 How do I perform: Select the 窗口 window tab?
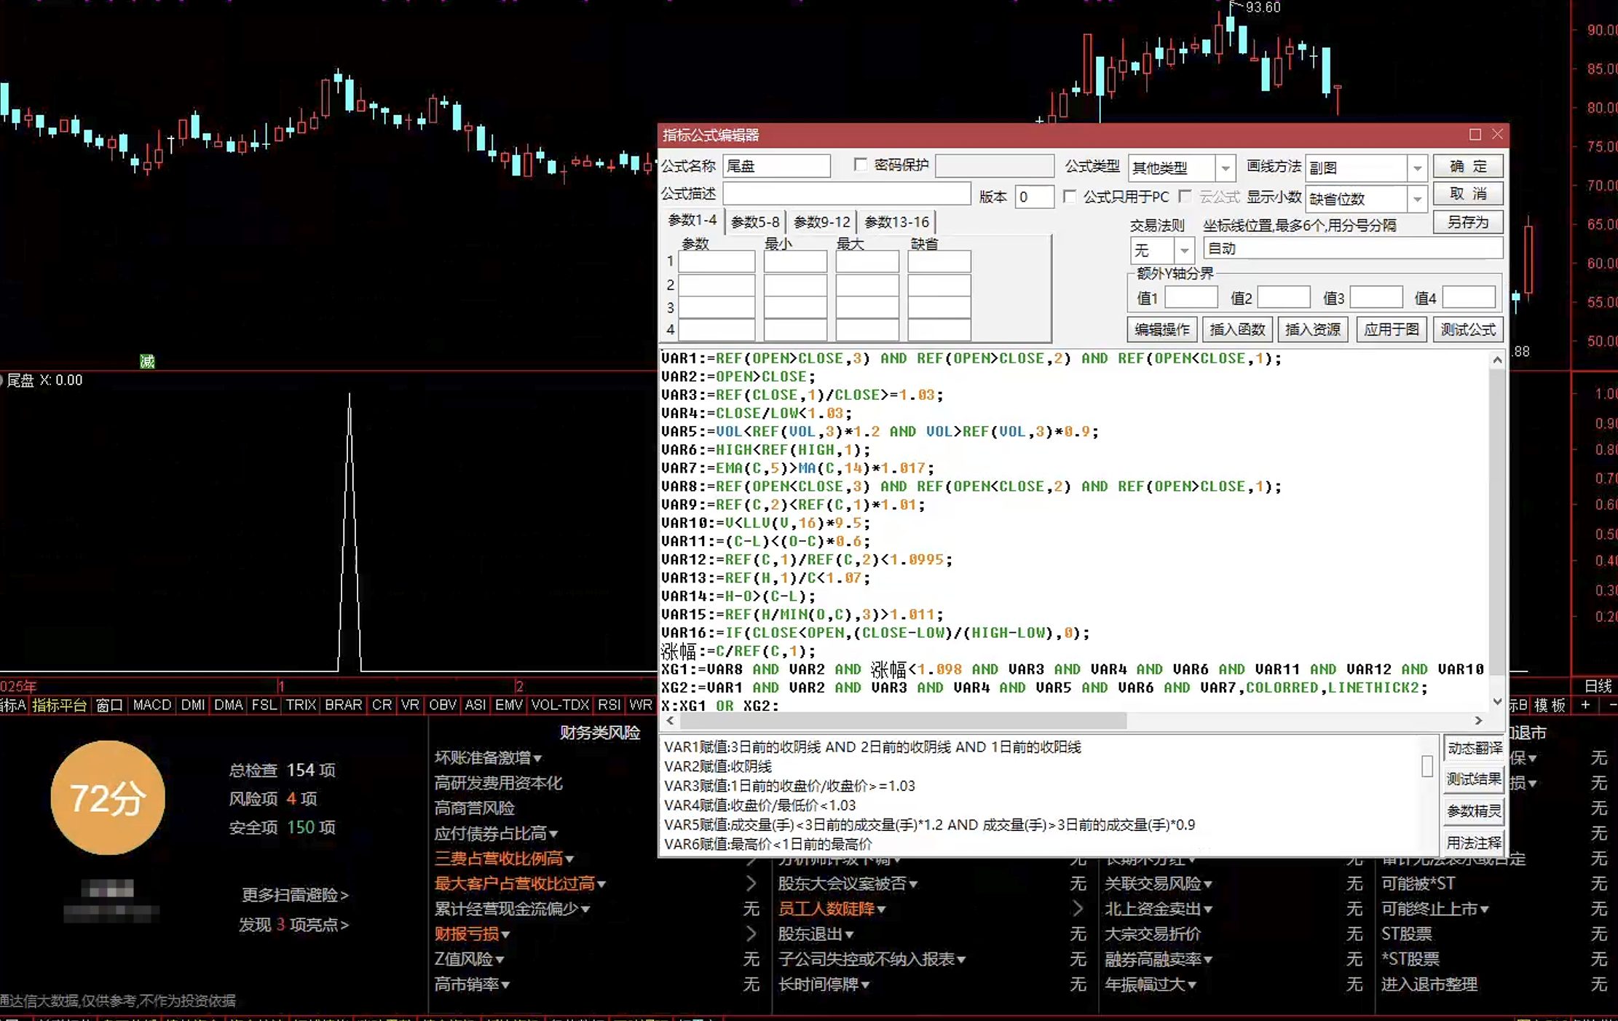pyautogui.click(x=109, y=705)
